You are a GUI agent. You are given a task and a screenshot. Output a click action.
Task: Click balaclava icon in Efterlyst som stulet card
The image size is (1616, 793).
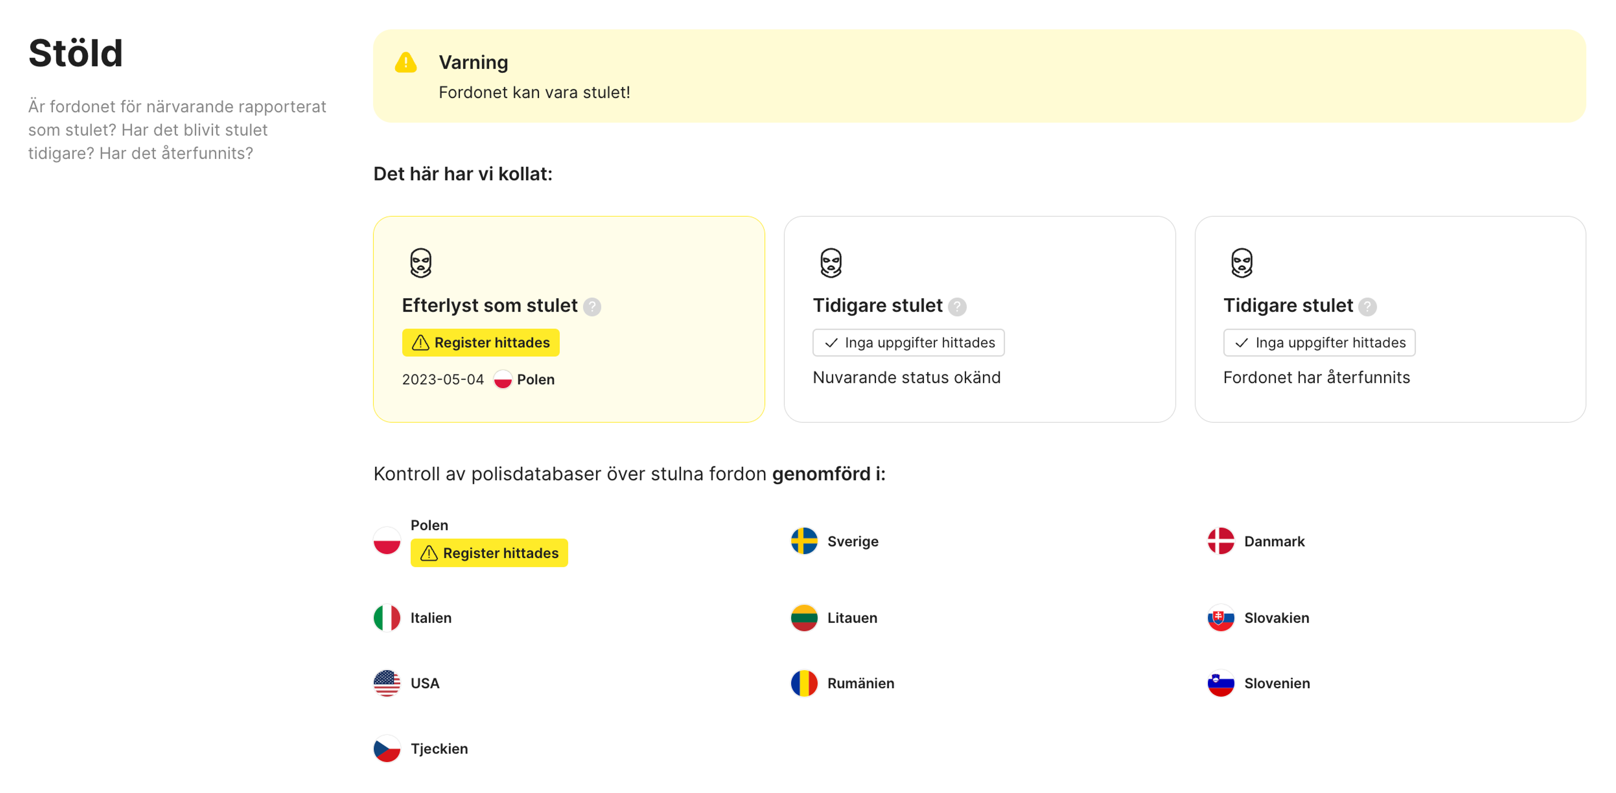pos(420,263)
